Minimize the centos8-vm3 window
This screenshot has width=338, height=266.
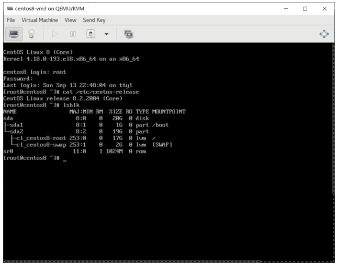tap(286, 8)
